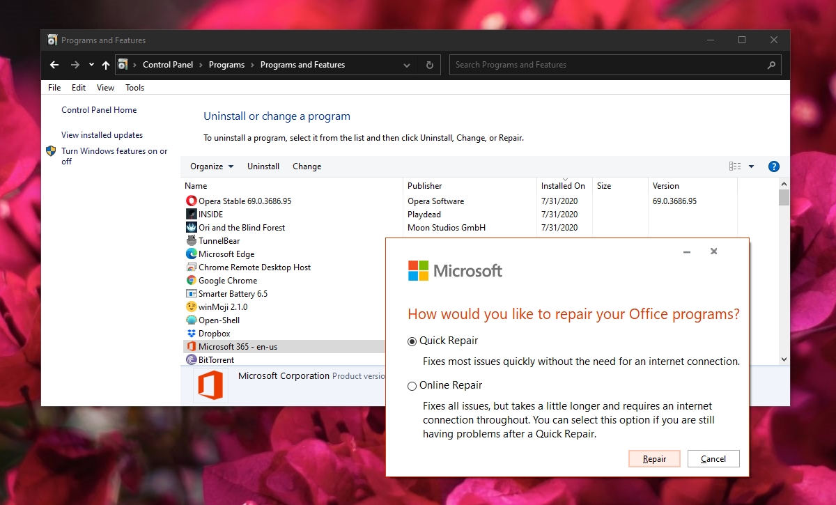Click the Programs and Features title bar icon
Viewport: 836px width, 505px height.
tap(52, 40)
